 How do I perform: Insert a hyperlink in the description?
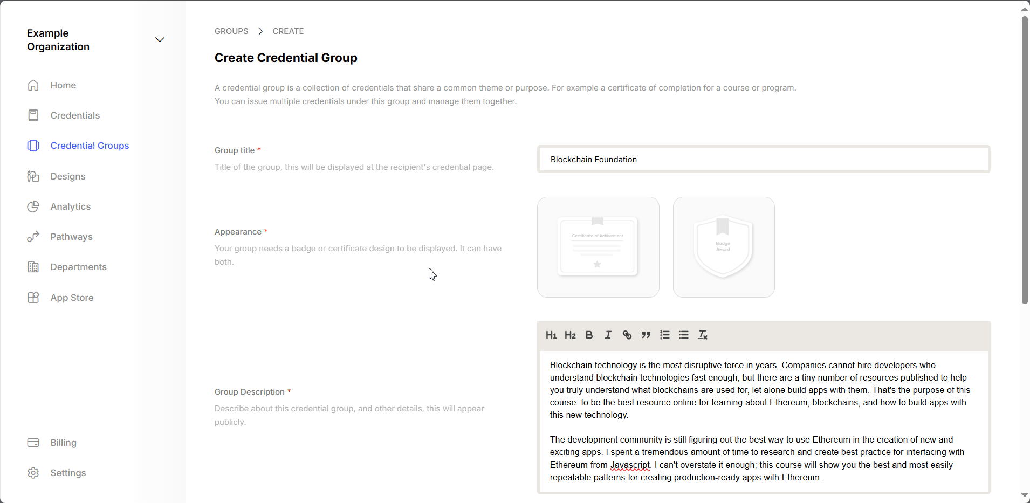click(626, 335)
